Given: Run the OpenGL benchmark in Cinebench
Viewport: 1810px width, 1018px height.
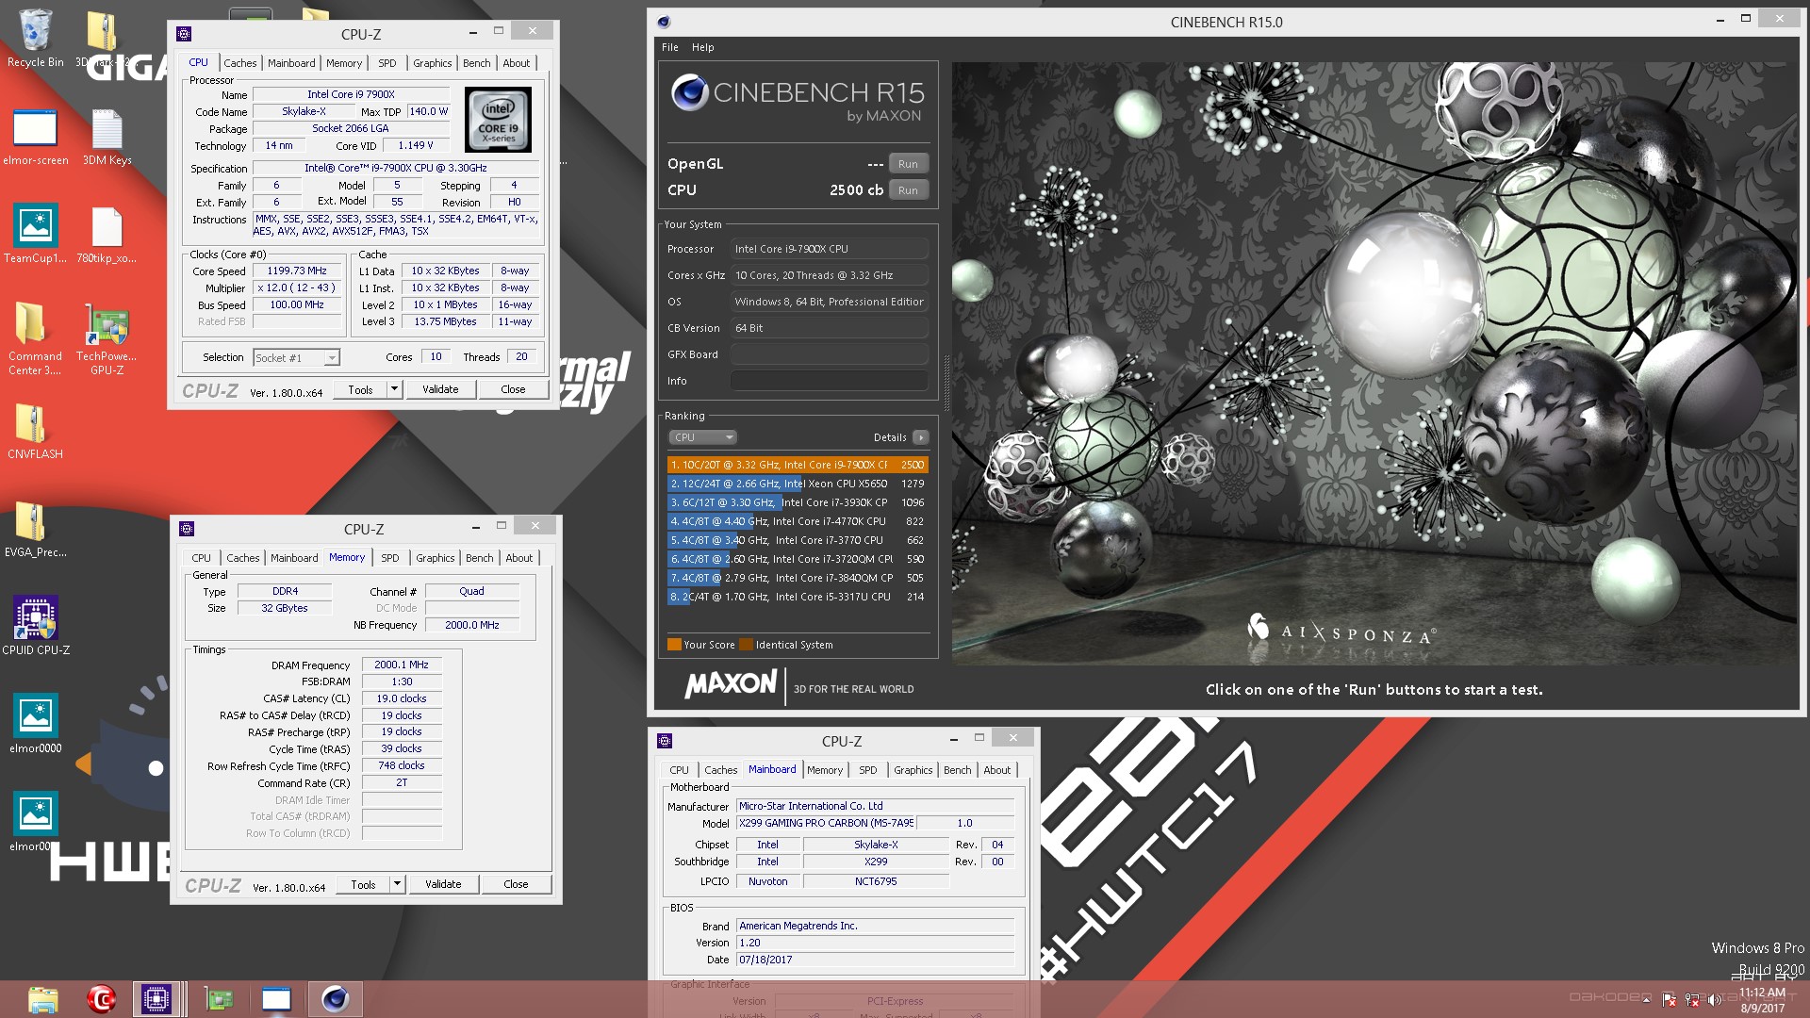Looking at the screenshot, I should pos(908,164).
